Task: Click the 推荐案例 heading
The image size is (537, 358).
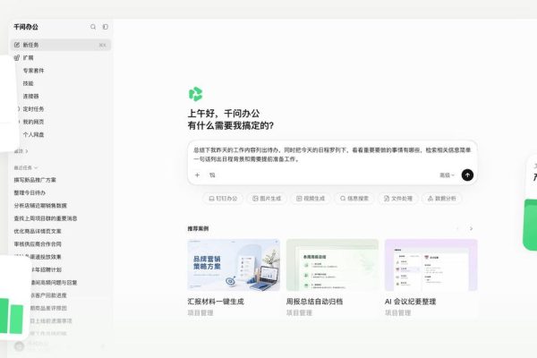Action: click(198, 228)
